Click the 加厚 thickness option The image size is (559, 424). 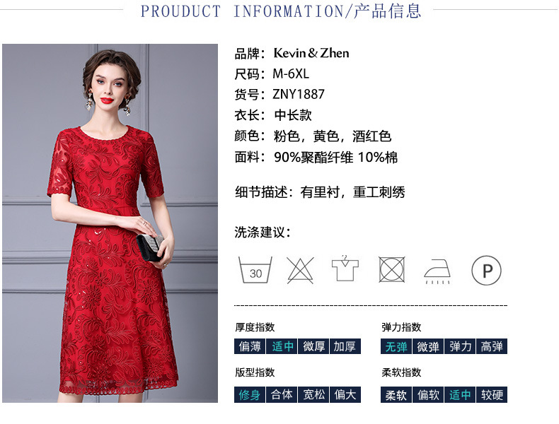tap(345, 346)
